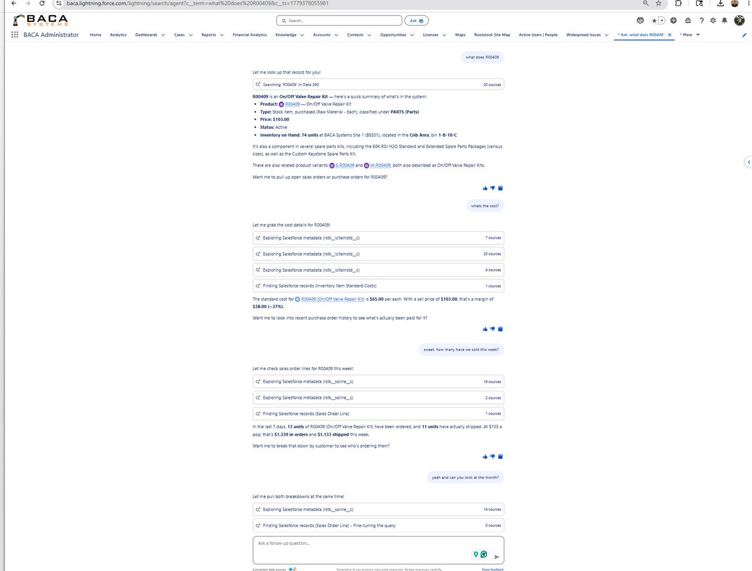Thumbs up the R00409 summary response

click(485, 188)
